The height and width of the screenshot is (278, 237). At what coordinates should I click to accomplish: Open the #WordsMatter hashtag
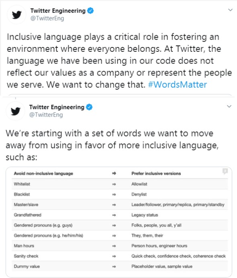click(178, 85)
